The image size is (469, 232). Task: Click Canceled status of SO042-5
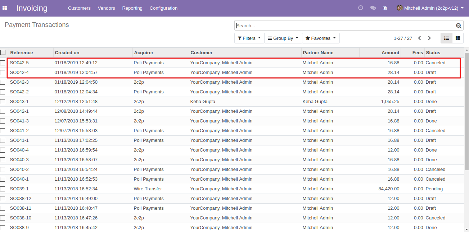436,63
